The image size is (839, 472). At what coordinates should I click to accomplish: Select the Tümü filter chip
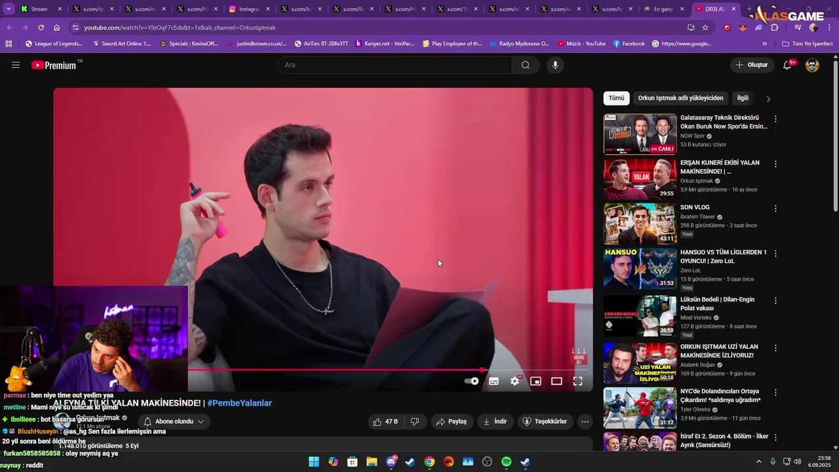[616, 98]
